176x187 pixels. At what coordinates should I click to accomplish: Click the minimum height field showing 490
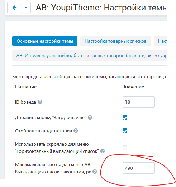click(x=139, y=168)
